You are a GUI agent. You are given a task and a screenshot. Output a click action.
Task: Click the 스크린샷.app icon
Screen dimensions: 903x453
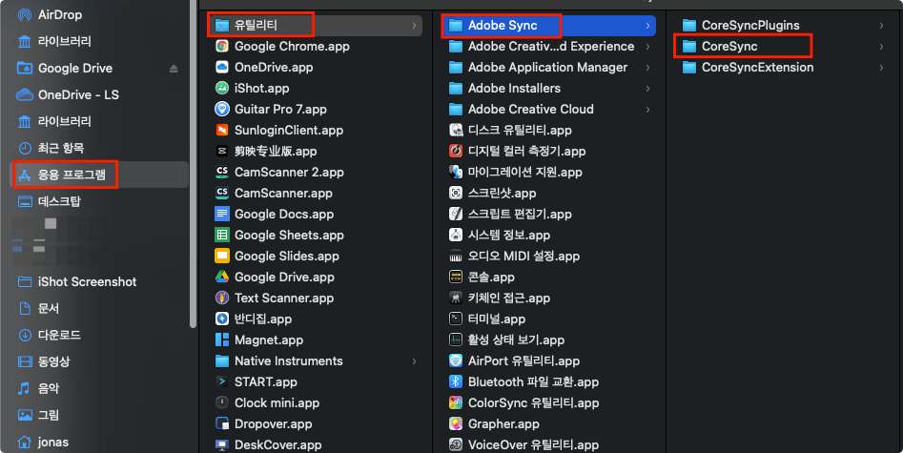pyautogui.click(x=456, y=193)
